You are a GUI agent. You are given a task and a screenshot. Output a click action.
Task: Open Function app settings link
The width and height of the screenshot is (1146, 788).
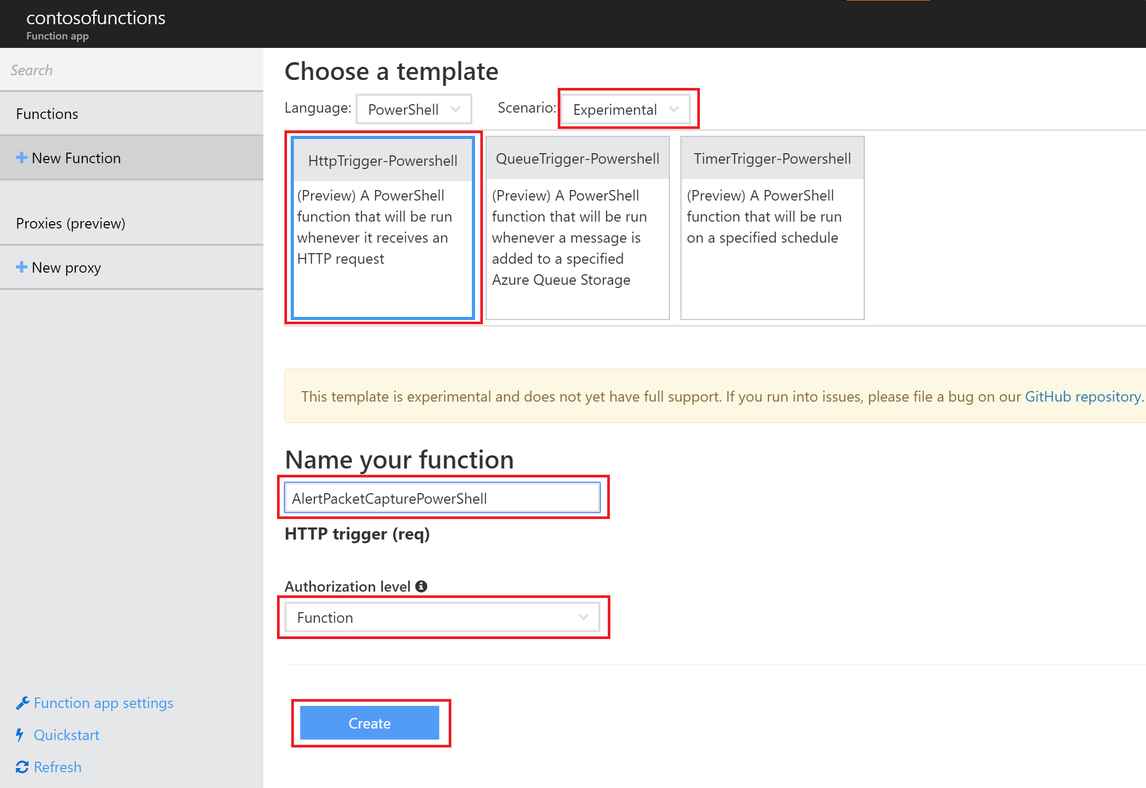click(103, 703)
